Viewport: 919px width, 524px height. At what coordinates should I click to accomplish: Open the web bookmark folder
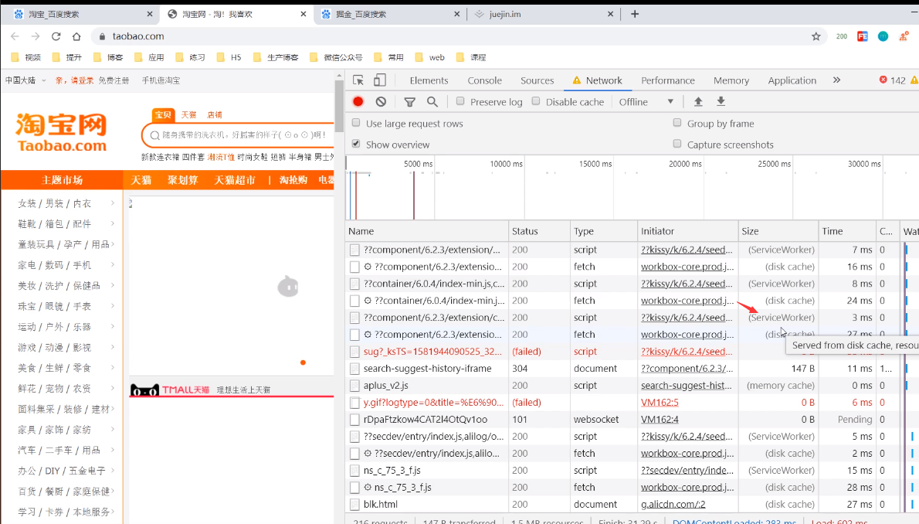(x=429, y=57)
